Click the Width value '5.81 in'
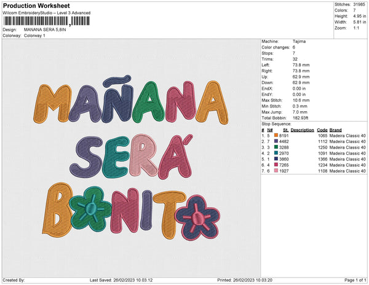 (x=360, y=22)
